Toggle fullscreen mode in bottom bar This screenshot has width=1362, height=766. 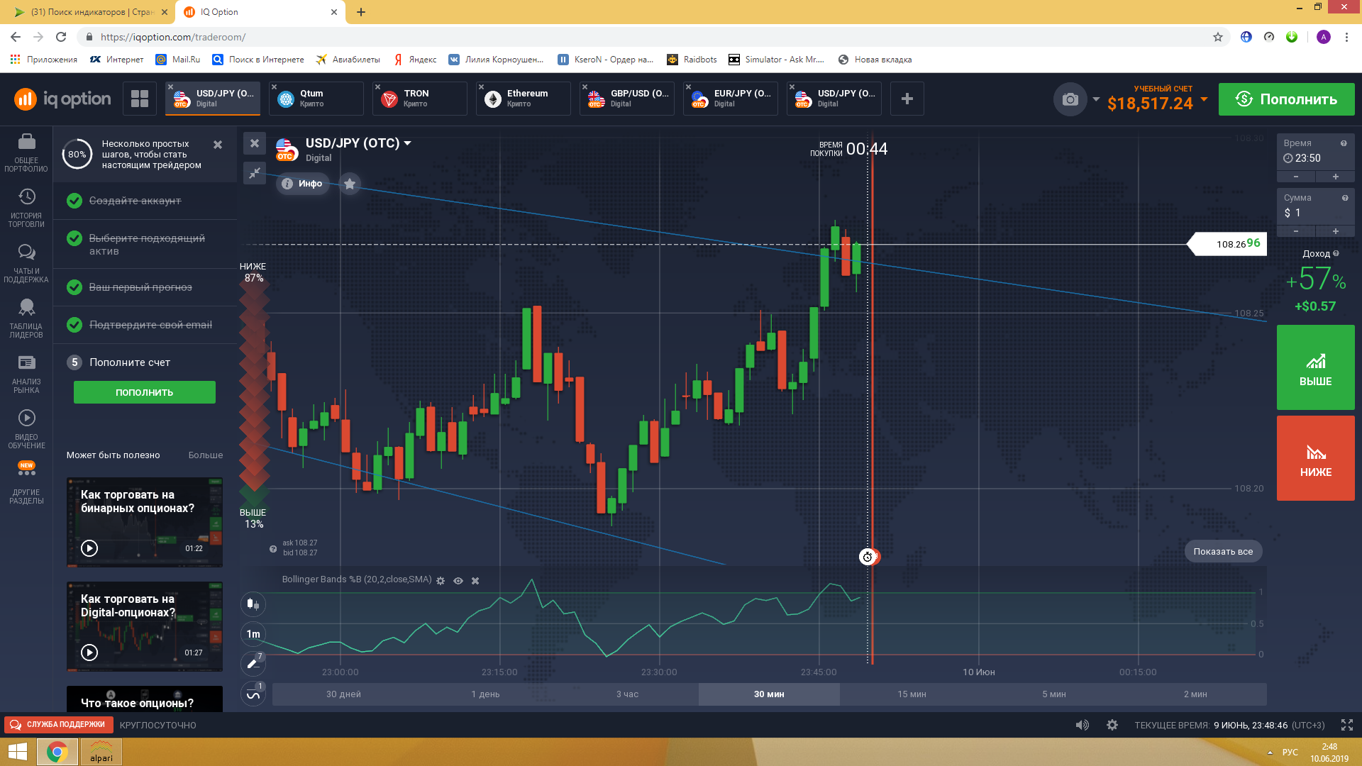tap(1346, 725)
